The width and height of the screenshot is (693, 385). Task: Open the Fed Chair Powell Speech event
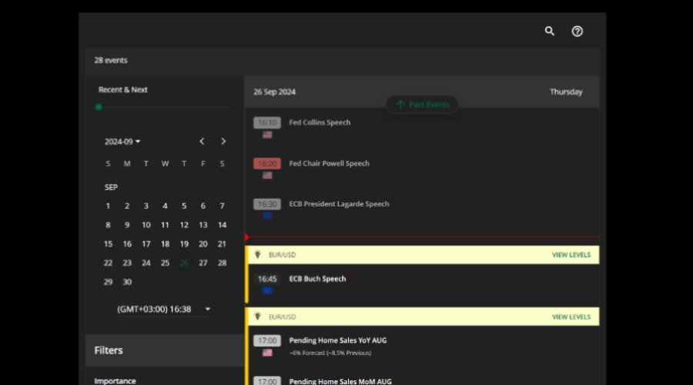tap(329, 163)
